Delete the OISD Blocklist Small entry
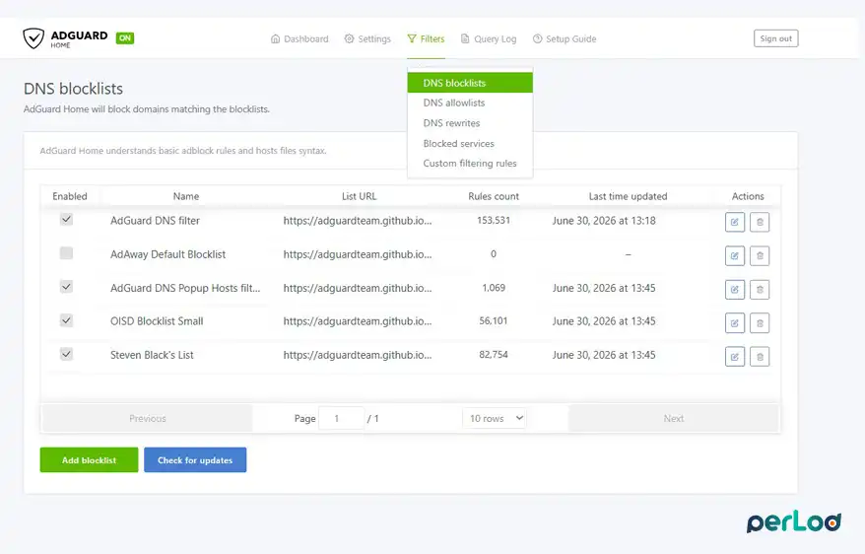Screen dimensions: 865x554 click(x=760, y=323)
